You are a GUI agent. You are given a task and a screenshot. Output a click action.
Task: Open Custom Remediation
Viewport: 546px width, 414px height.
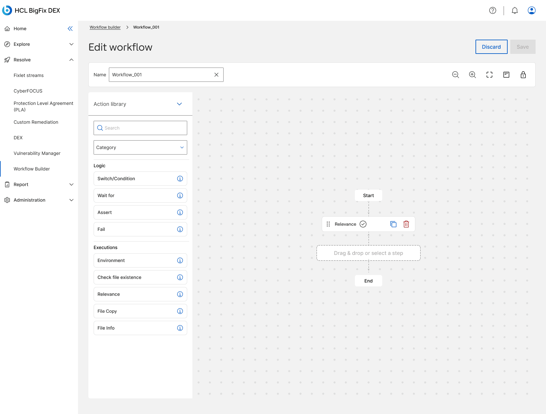coord(36,122)
